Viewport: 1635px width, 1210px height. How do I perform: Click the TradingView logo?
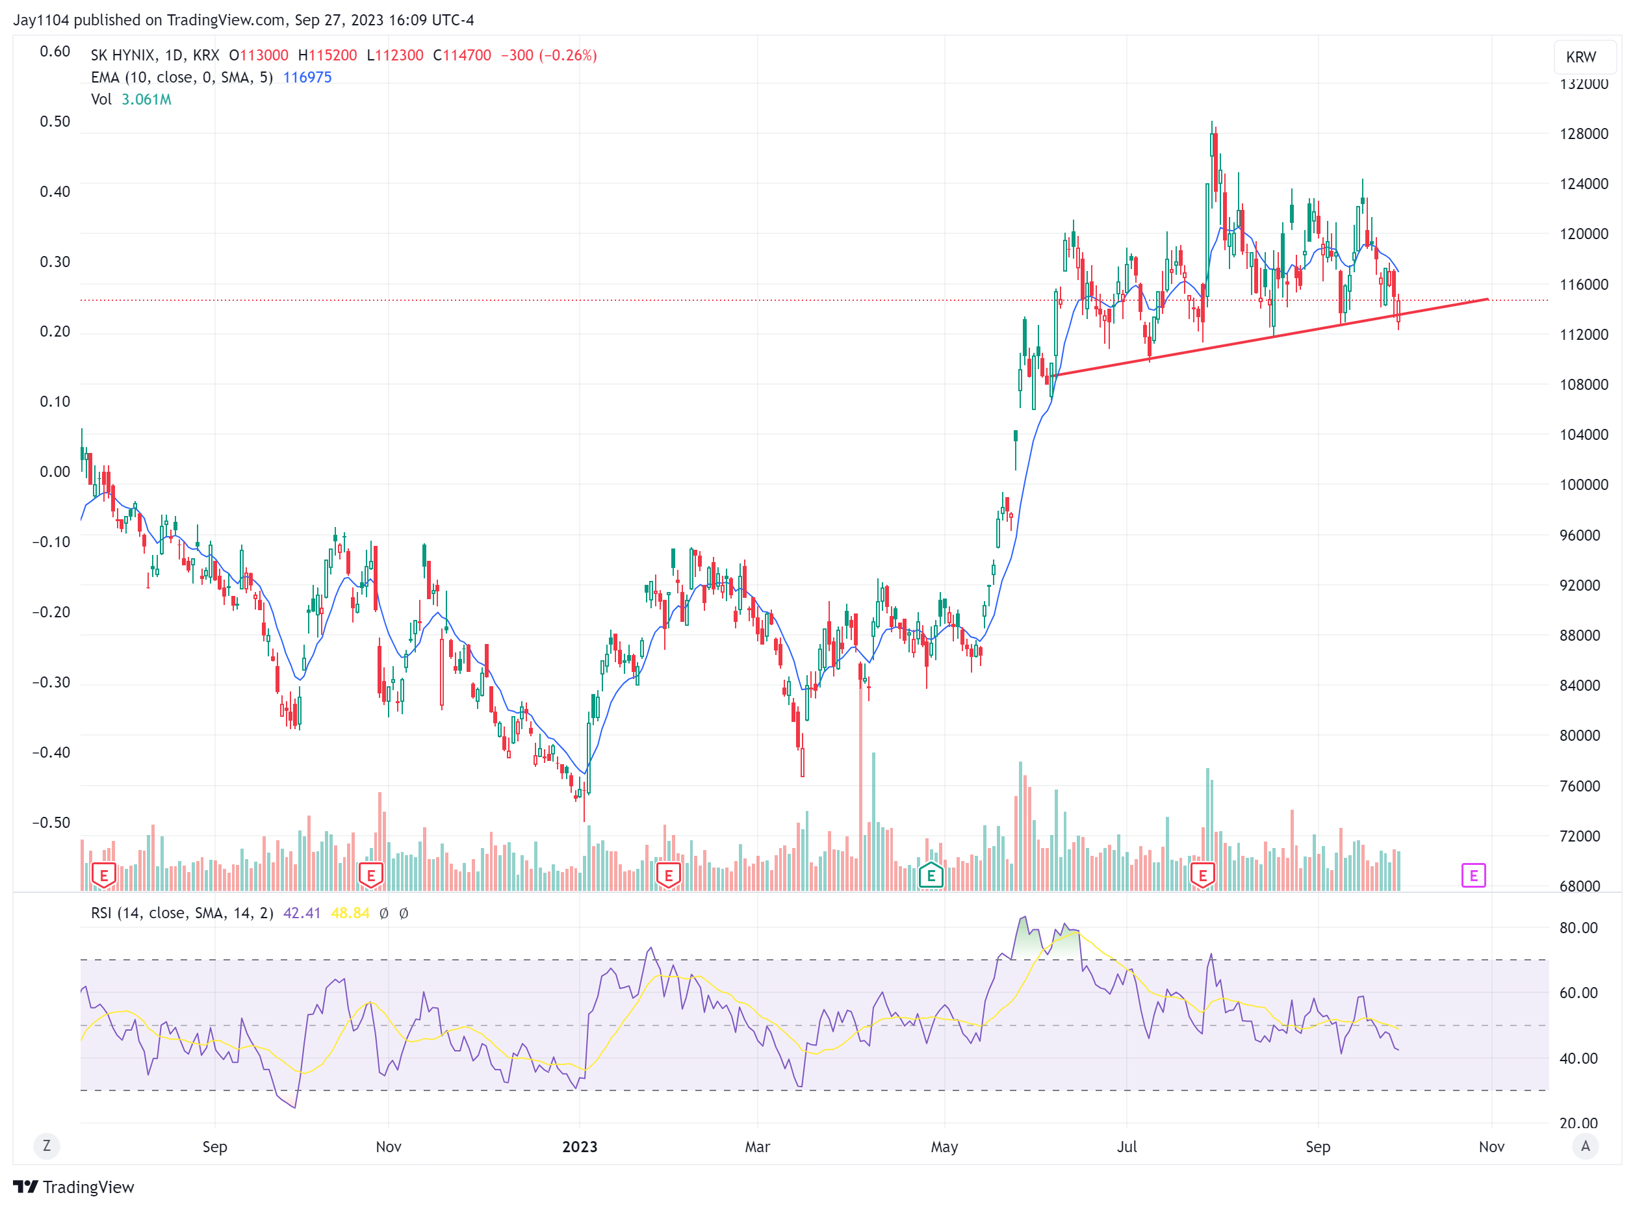(74, 1187)
